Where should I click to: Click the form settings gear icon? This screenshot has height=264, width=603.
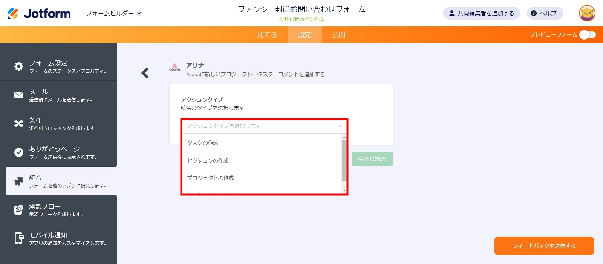point(18,66)
